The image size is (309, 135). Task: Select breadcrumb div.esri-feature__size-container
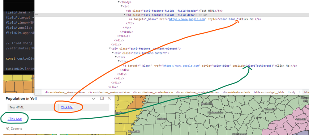[x=65, y=92]
